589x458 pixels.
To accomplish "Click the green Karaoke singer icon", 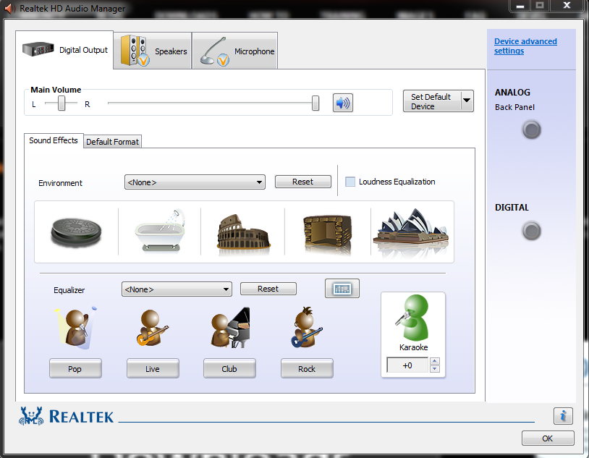I will click(x=412, y=318).
